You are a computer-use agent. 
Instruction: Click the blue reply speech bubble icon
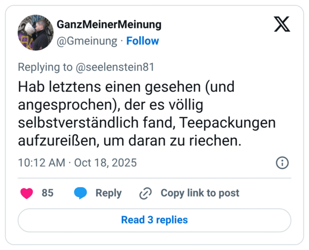tap(81, 193)
